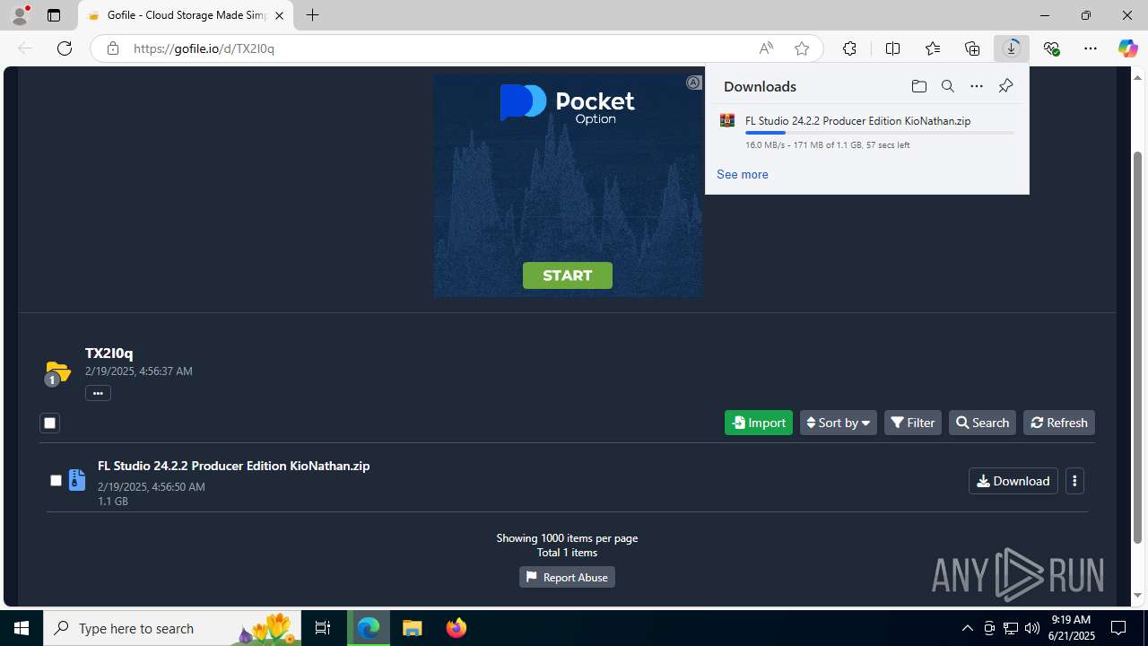This screenshot has width=1148, height=646.
Task: Click the Pocket Option ad logo
Action: point(568,105)
